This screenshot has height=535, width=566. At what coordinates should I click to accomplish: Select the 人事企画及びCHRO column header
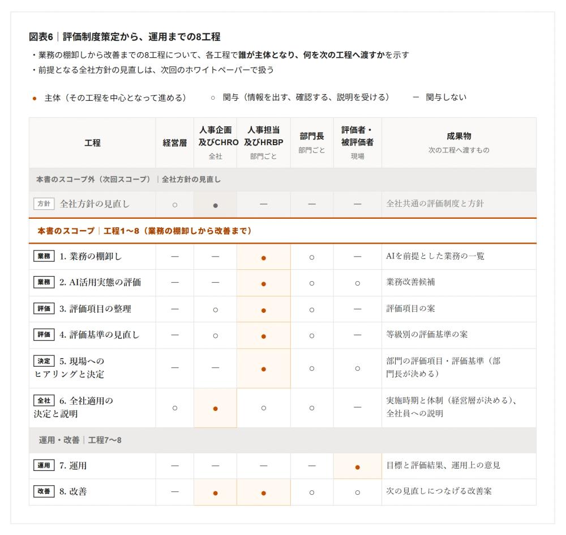[x=216, y=143]
